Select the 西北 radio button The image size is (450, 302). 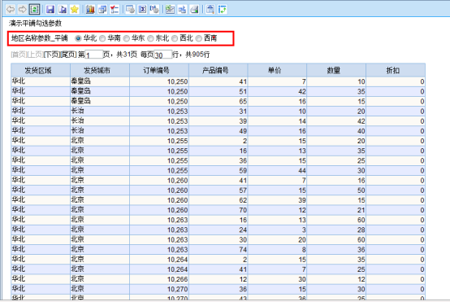175,38
